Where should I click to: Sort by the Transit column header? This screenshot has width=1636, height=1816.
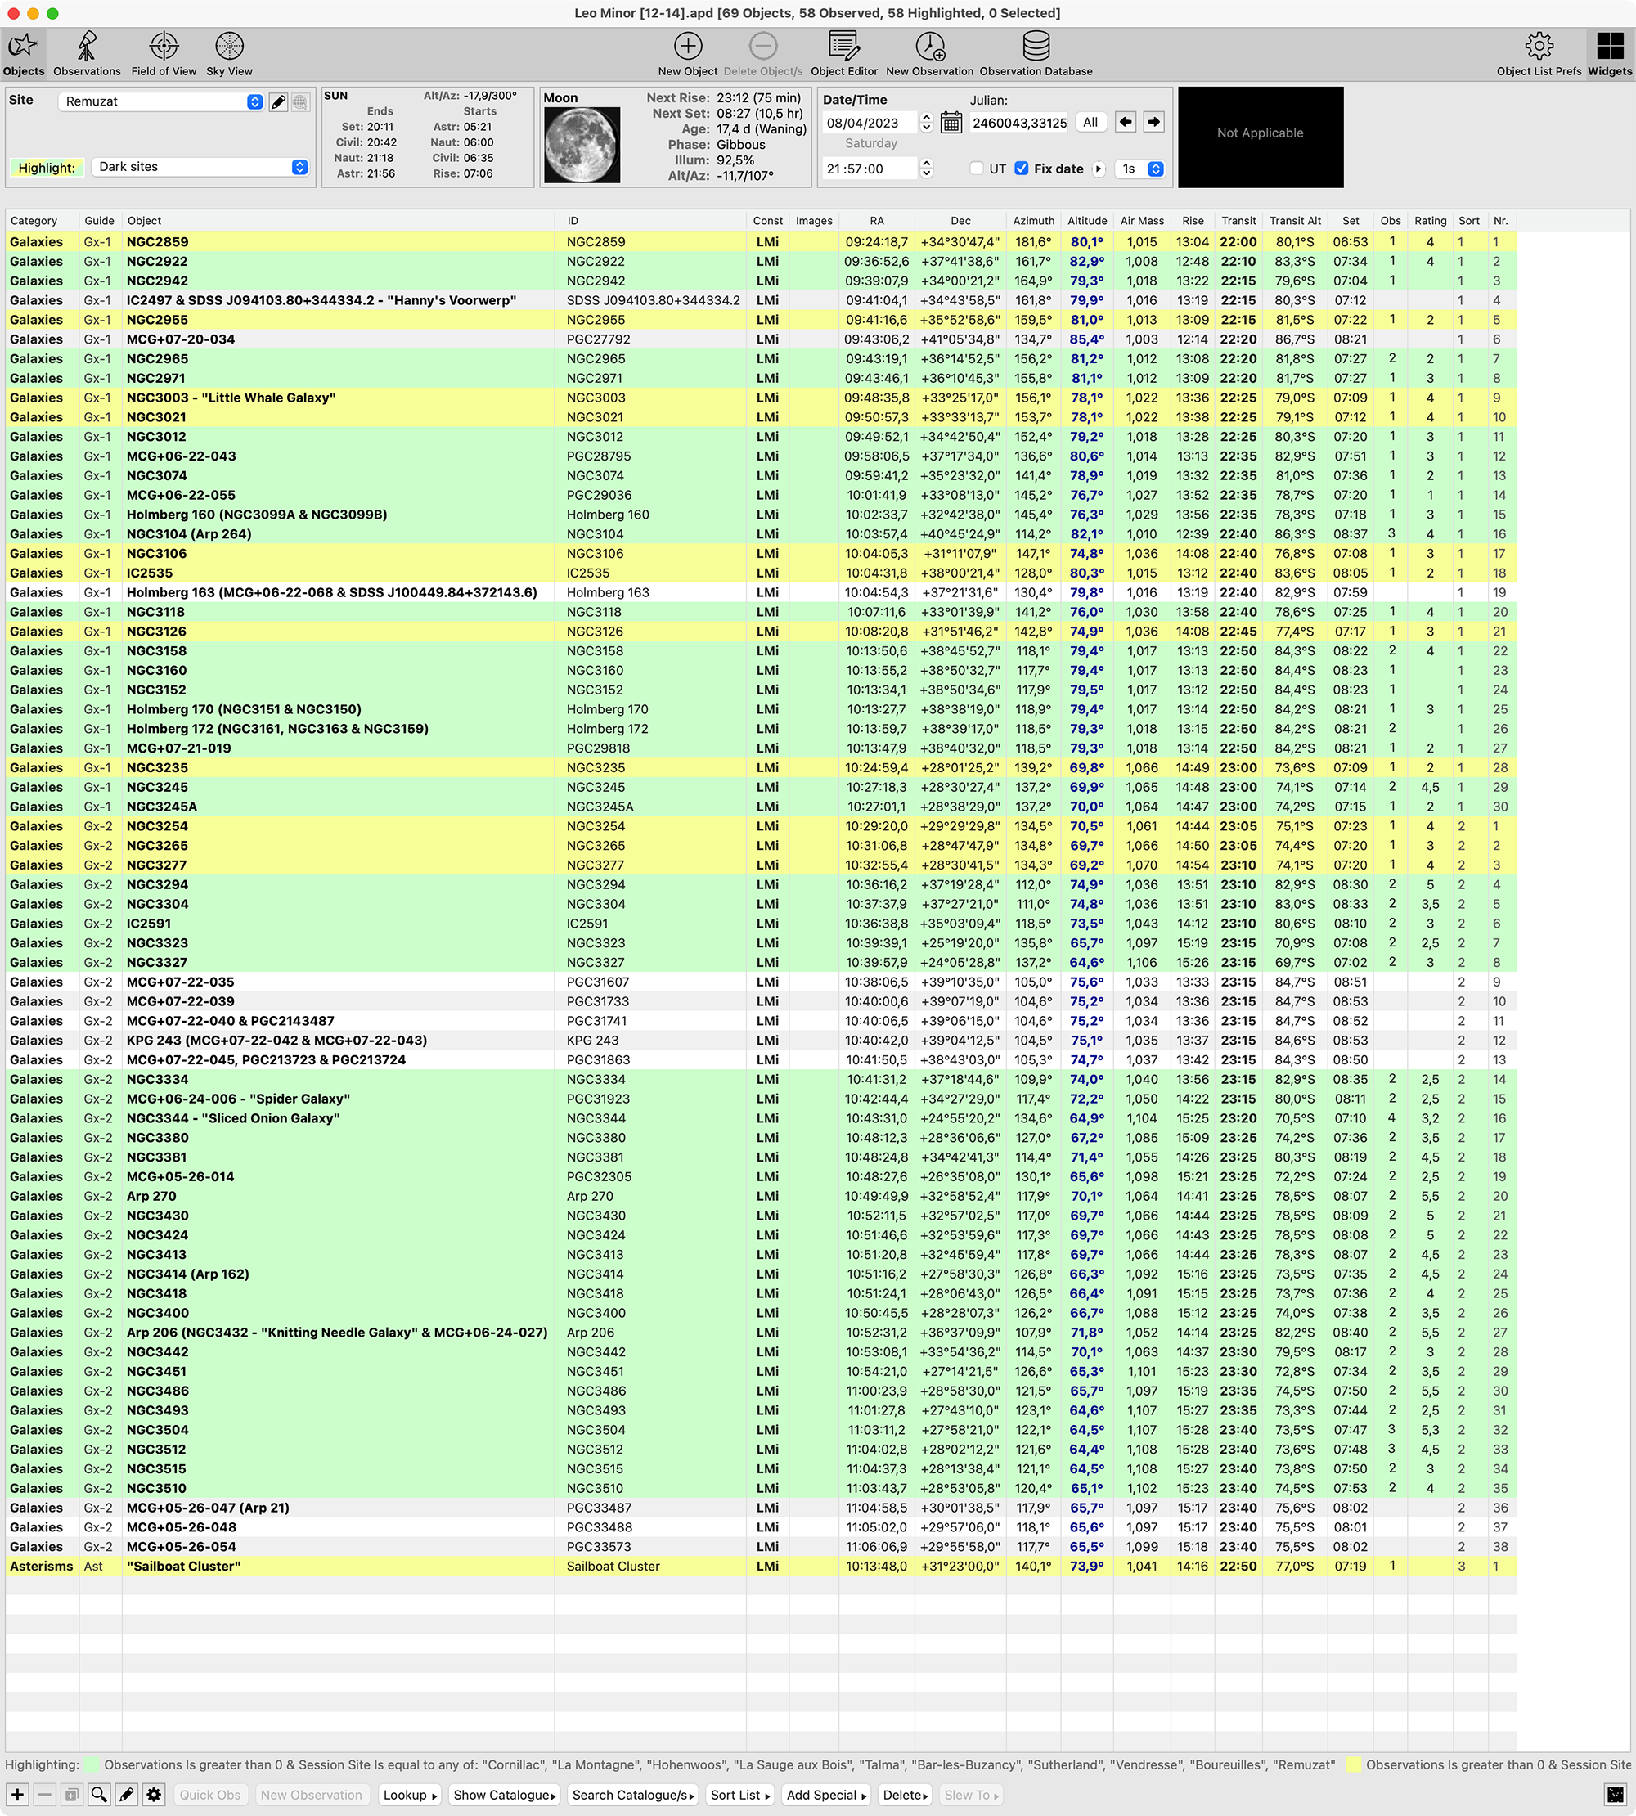coord(1238,221)
